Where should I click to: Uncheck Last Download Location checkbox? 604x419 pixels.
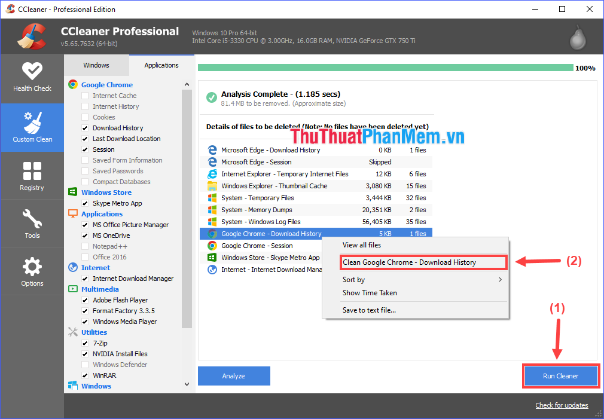pos(85,139)
